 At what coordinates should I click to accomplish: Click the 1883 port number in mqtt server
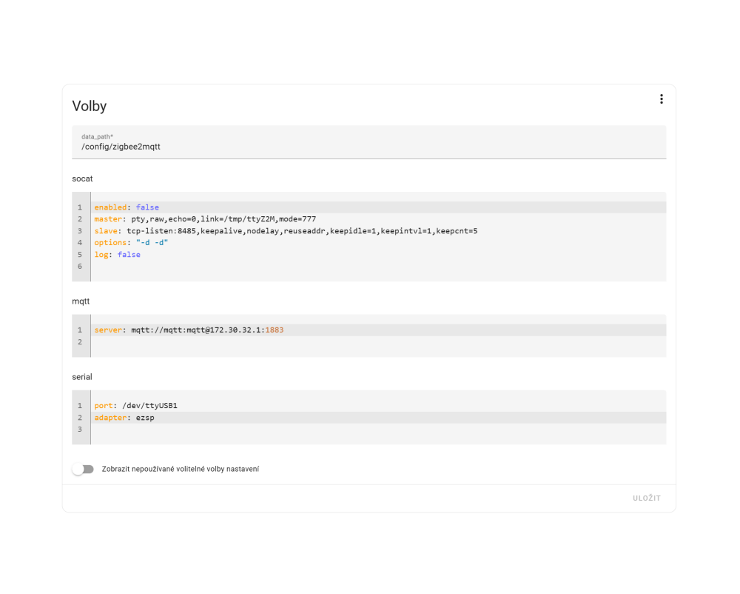(274, 330)
